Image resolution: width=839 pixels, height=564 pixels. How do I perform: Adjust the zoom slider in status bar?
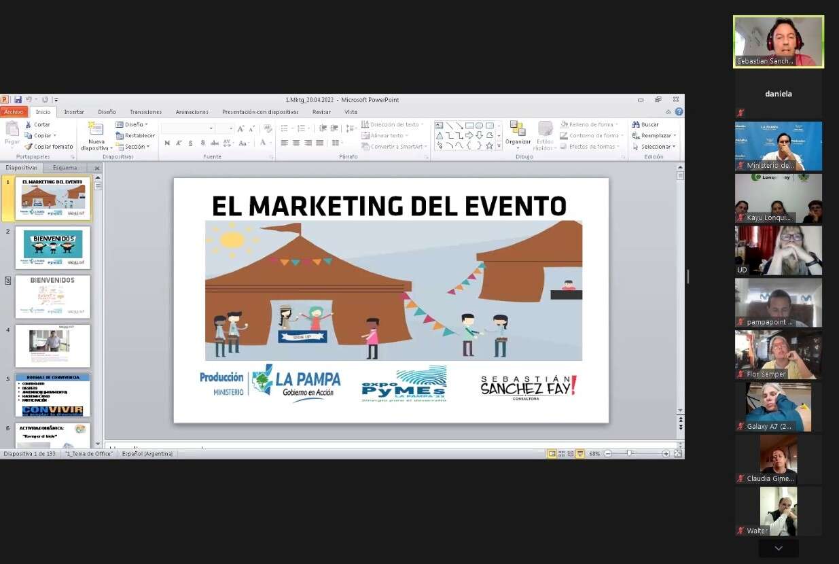tap(630, 454)
